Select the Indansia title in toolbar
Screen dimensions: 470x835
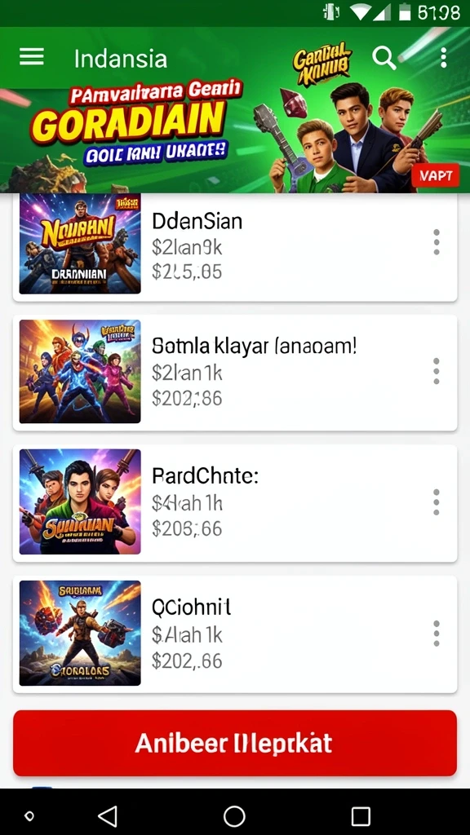tap(121, 59)
